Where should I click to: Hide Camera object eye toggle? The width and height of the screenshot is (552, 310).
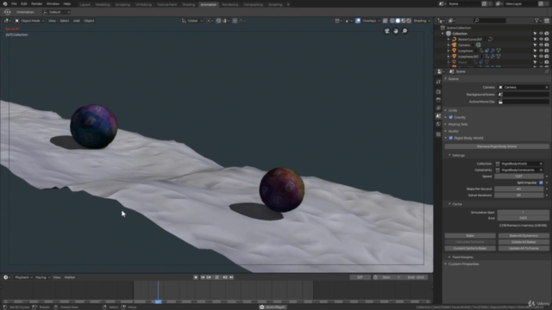click(x=541, y=45)
